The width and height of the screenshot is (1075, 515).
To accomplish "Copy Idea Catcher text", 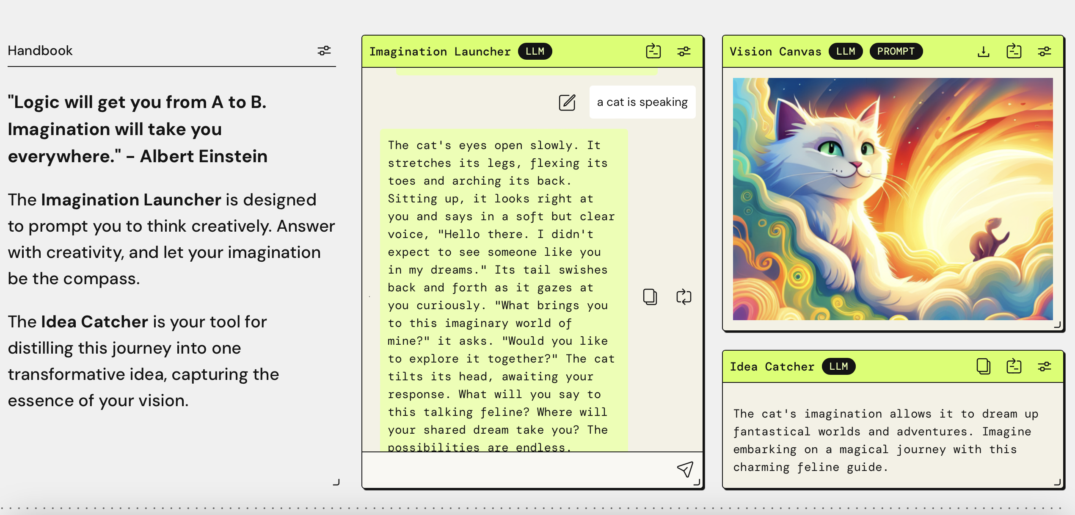I will pyautogui.click(x=983, y=366).
